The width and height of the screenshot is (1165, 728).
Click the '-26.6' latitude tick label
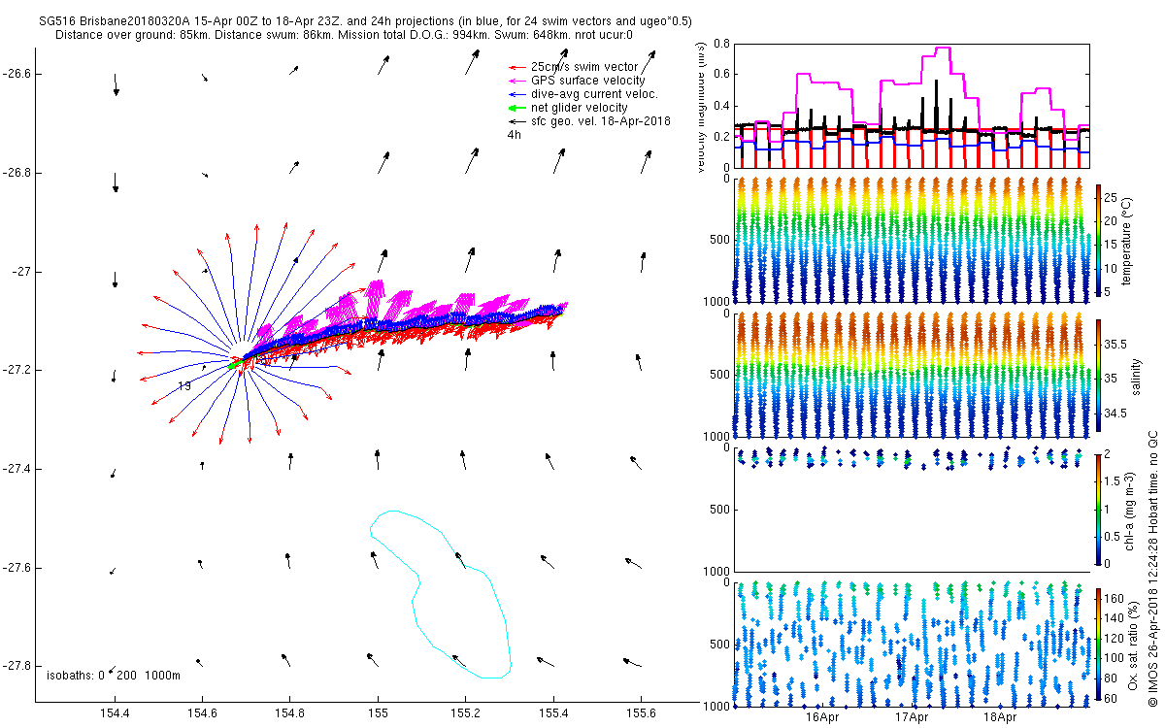tap(17, 74)
